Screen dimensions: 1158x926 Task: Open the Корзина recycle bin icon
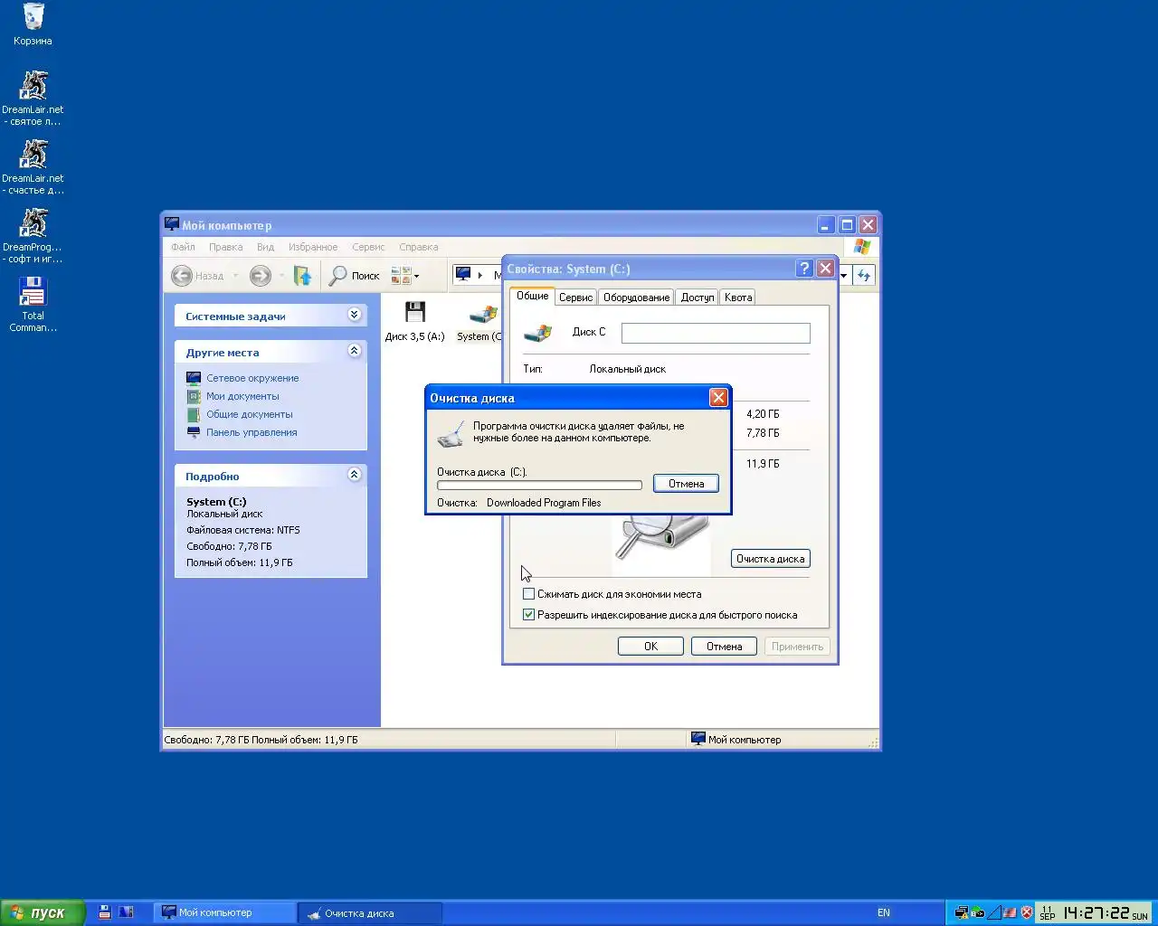click(33, 24)
